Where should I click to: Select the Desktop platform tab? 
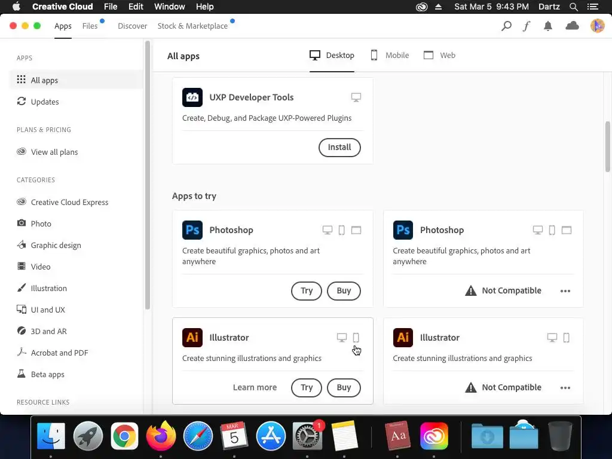click(x=332, y=56)
